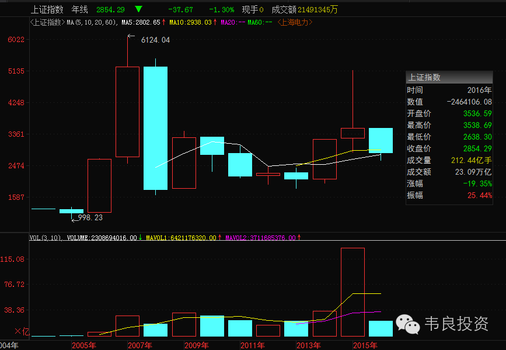
Task: Click the green down triangle beside 2854.29
Action: (x=138, y=9)
